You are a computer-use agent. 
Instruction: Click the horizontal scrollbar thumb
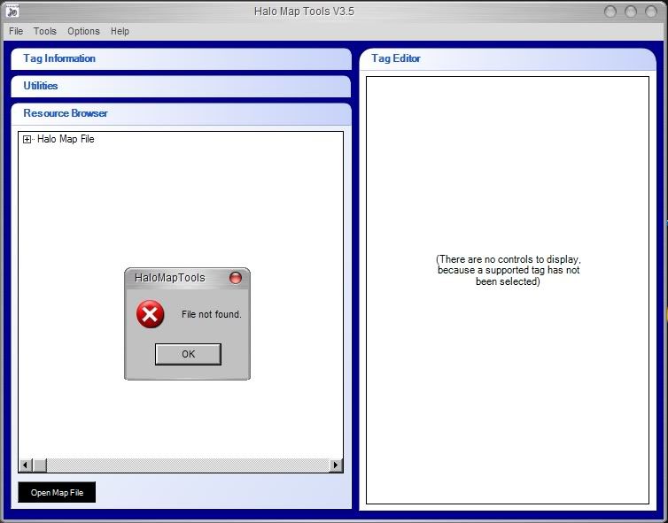[40, 465]
